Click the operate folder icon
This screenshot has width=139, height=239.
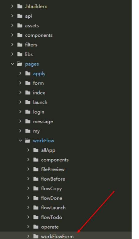click(x=36, y=227)
